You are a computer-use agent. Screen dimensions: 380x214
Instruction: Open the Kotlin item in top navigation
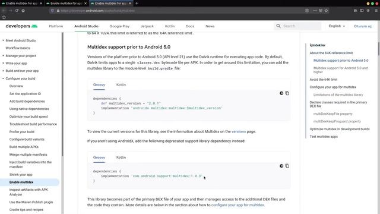click(170, 26)
